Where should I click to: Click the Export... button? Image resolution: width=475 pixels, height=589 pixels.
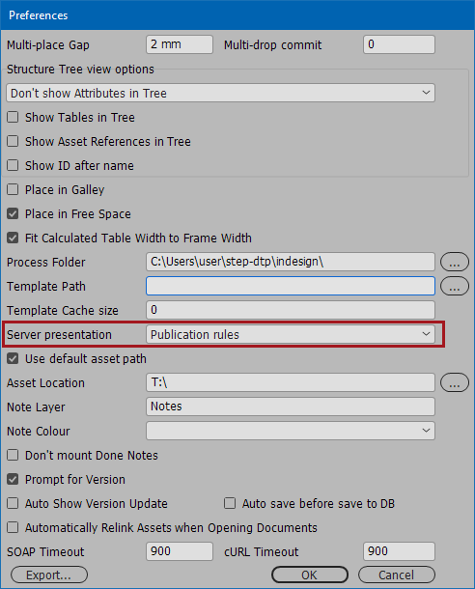click(49, 575)
